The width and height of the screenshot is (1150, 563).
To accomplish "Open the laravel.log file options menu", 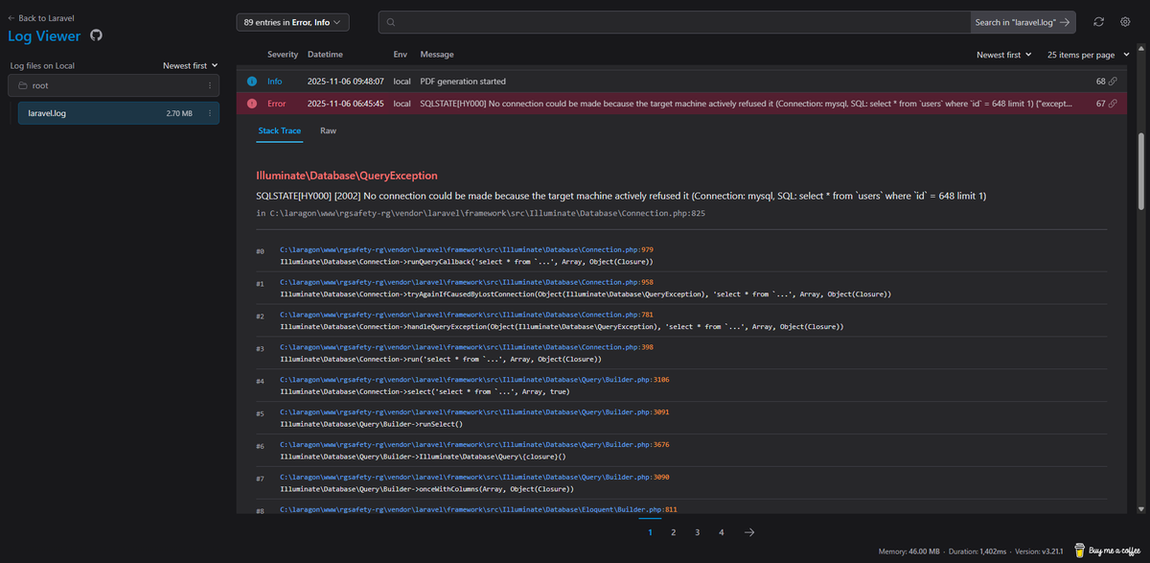I will (x=210, y=113).
